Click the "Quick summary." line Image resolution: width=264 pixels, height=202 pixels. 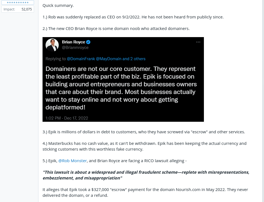pyautogui.click(x=58, y=5)
